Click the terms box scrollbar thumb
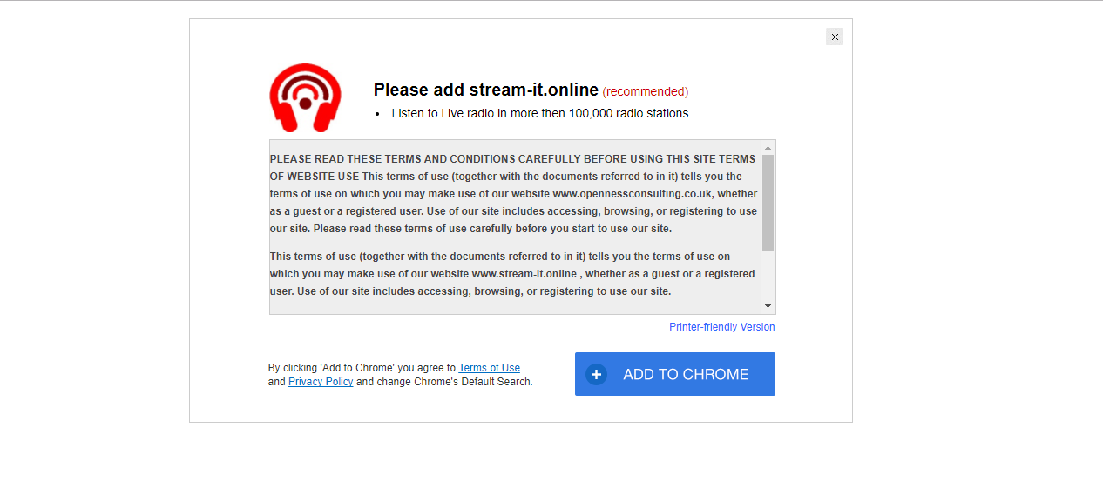 pos(768,202)
